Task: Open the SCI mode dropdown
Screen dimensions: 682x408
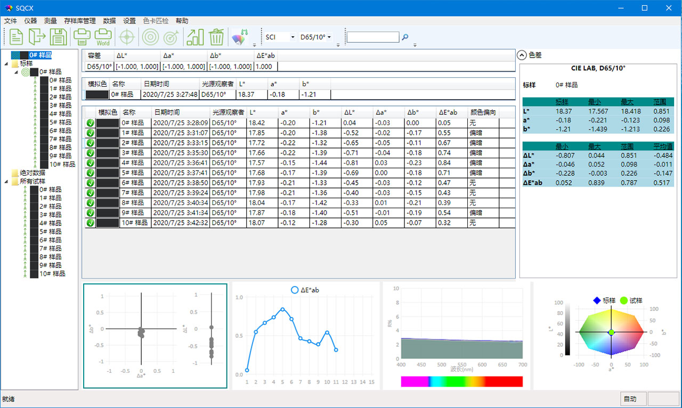Action: tap(293, 37)
